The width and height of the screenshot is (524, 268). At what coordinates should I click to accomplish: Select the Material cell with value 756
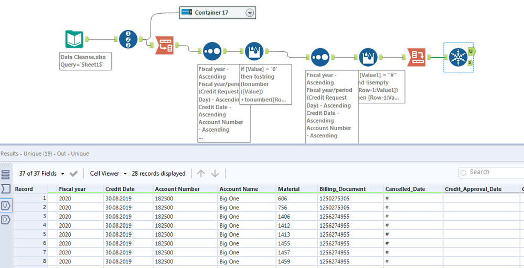297,207
